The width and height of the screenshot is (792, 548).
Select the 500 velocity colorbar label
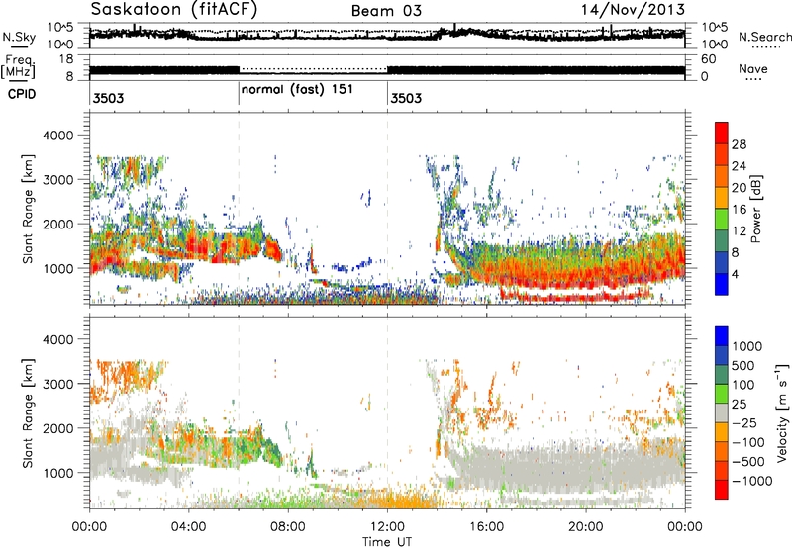[x=743, y=366]
